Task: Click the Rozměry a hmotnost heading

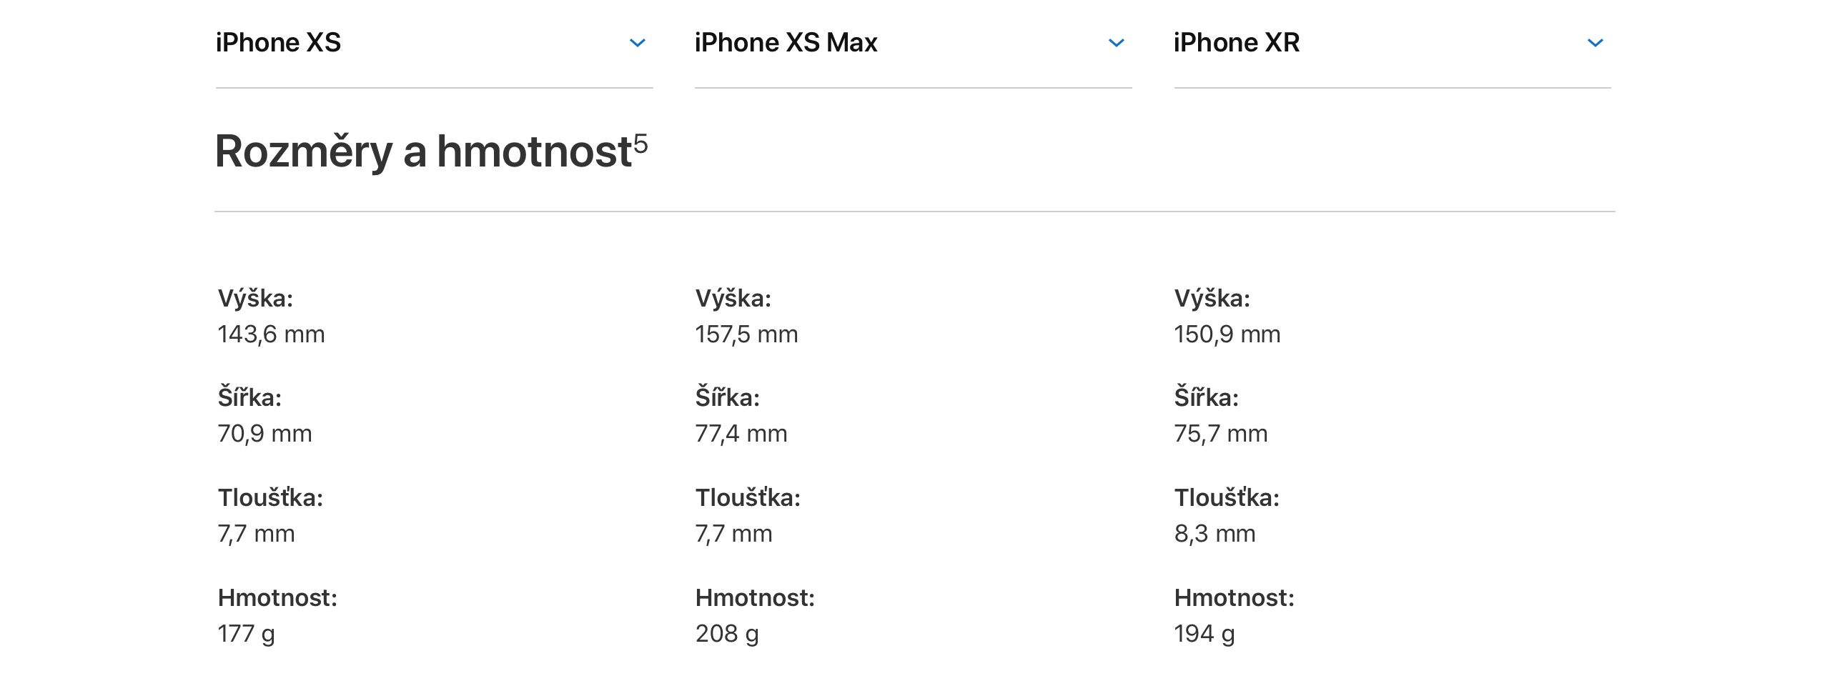Action: click(x=423, y=151)
